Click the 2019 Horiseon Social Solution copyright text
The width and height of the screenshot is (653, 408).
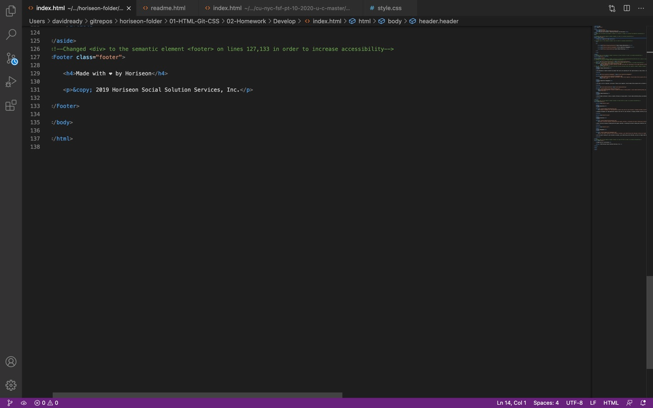(167, 90)
